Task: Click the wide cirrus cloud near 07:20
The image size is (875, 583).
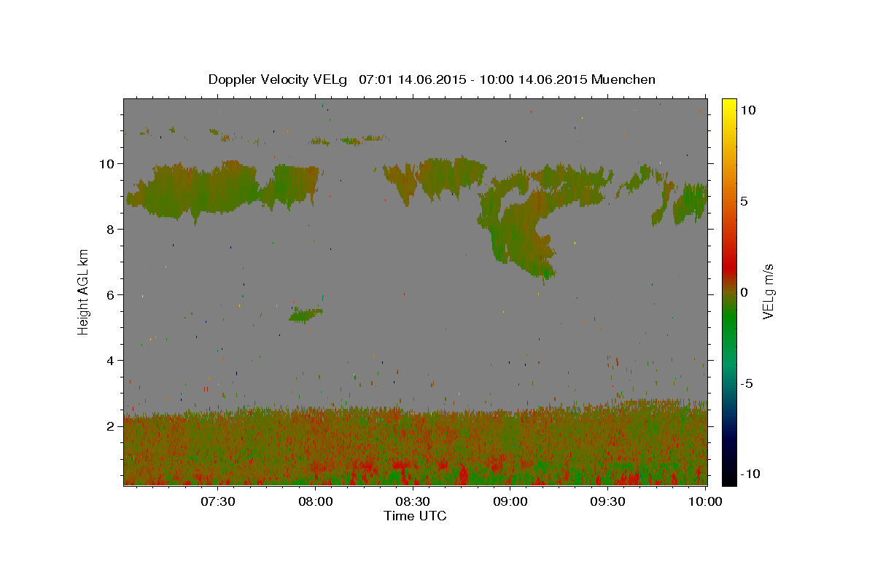Action: coord(193,189)
